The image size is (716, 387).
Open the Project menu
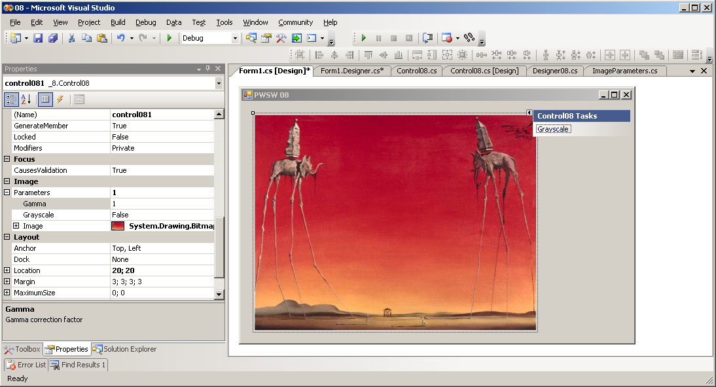tap(89, 22)
